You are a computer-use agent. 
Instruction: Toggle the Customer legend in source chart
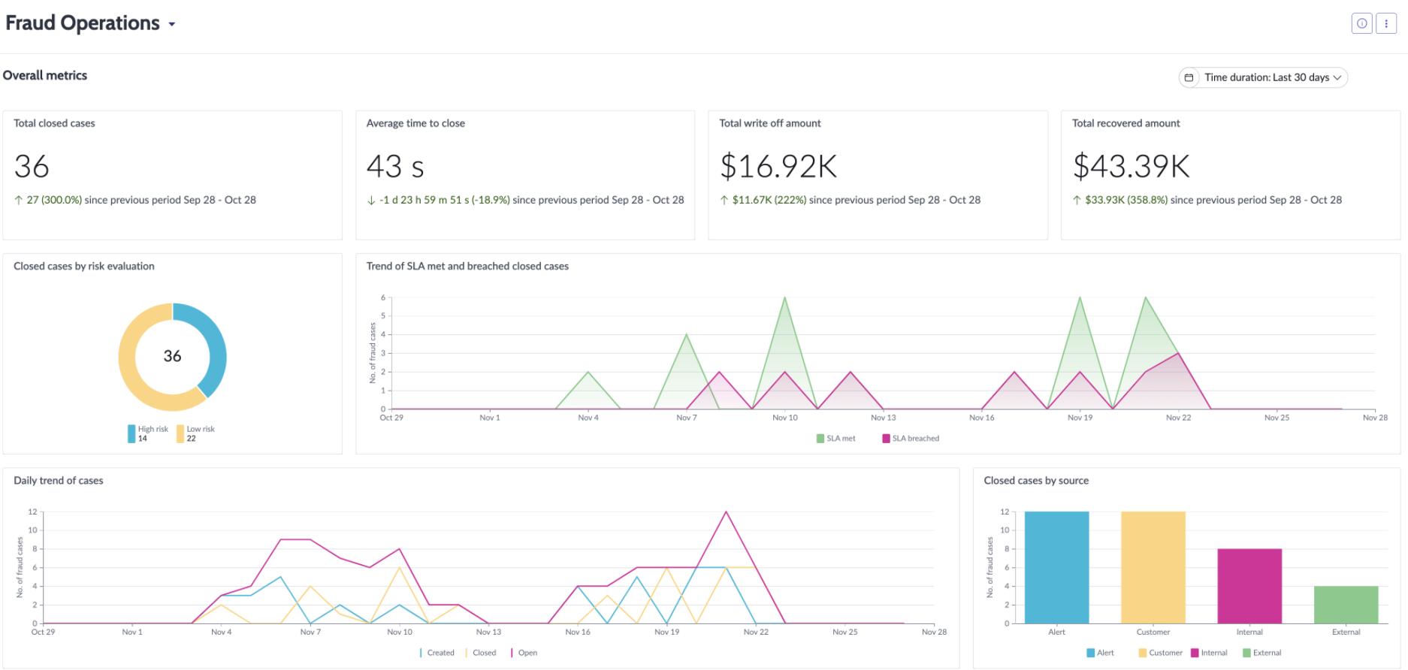coord(1160,653)
